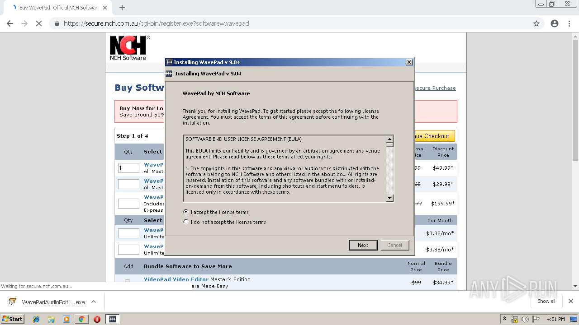
Task: Open Windows Explorer folder from taskbar
Action: 51,319
